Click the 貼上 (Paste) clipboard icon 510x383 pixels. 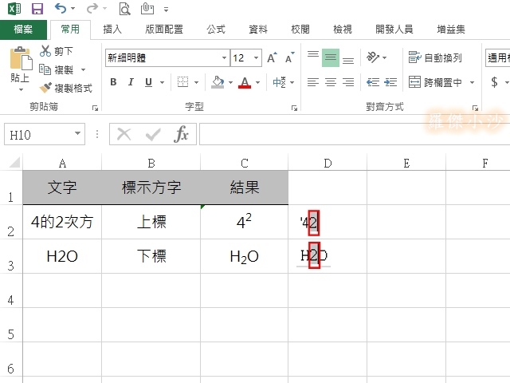21,58
